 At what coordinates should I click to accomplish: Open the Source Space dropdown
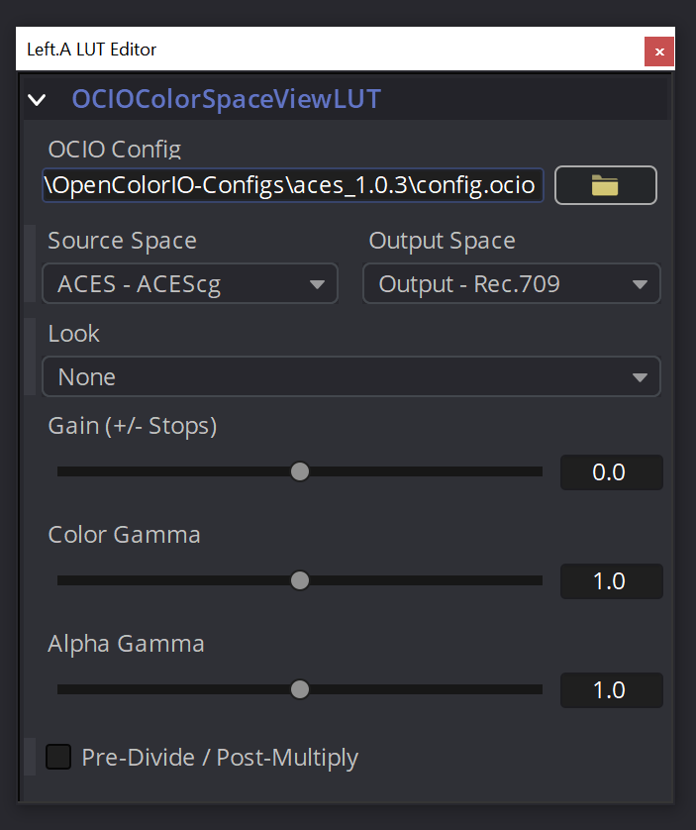[190, 284]
